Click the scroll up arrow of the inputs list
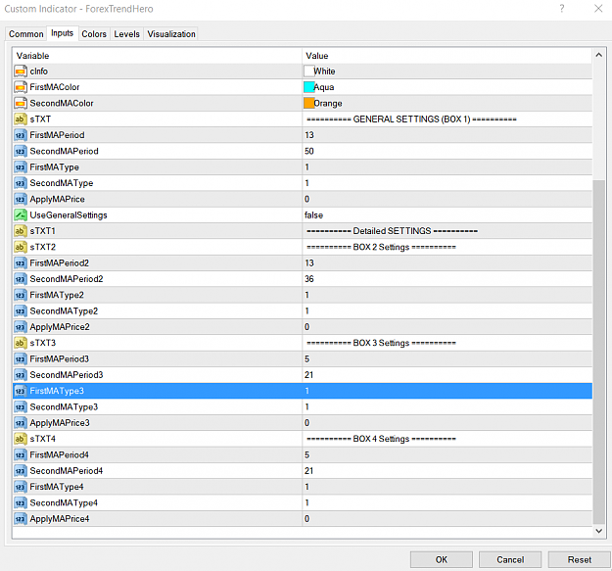This screenshot has height=571, width=612. coord(598,56)
